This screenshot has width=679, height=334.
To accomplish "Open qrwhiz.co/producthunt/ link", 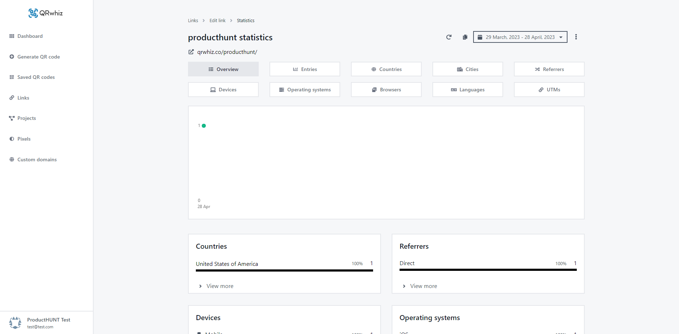I will (227, 52).
